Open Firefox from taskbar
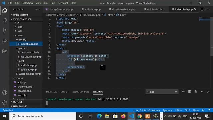213x120 pixels. pos(123,116)
